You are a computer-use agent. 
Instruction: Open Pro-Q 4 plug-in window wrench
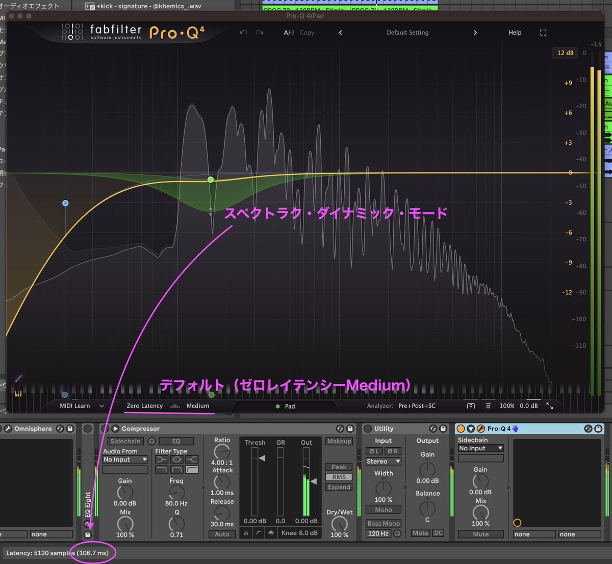[x=480, y=429]
